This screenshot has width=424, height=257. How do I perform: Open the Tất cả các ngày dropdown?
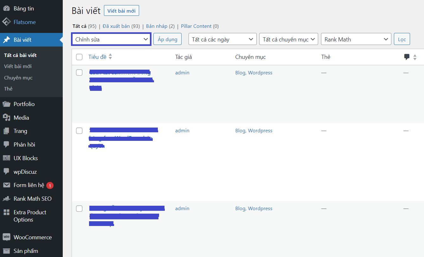[x=222, y=39]
